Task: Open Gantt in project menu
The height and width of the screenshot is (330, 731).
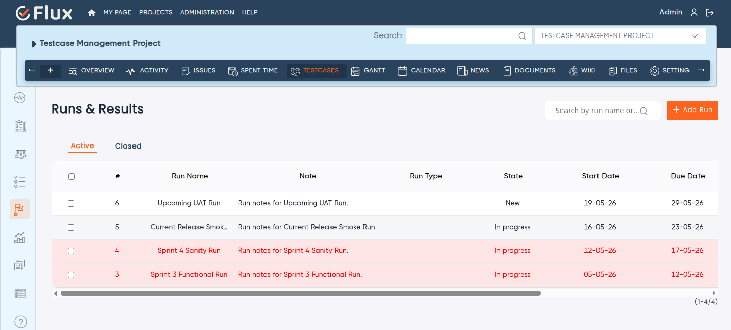Action: click(x=368, y=70)
